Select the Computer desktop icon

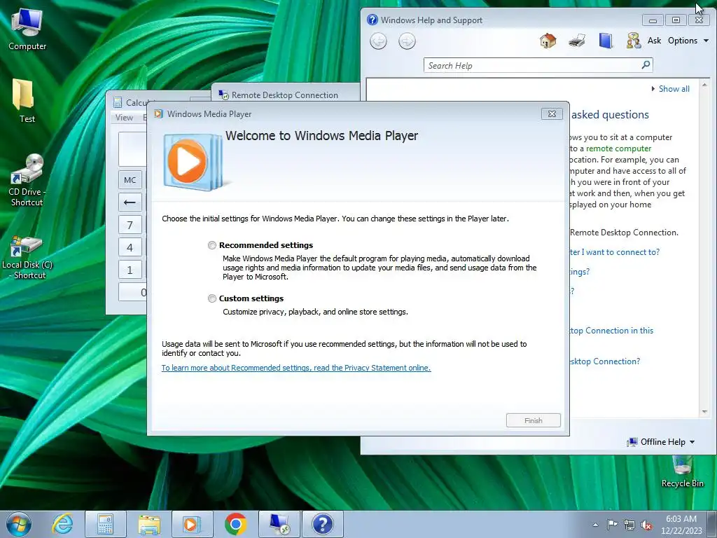point(27,29)
